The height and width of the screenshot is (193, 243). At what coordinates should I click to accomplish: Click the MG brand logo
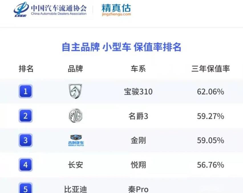pos(76,116)
